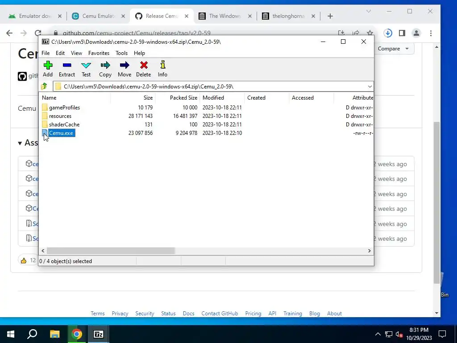
Task: Click the muted volume tray icon
Action: coord(399,334)
